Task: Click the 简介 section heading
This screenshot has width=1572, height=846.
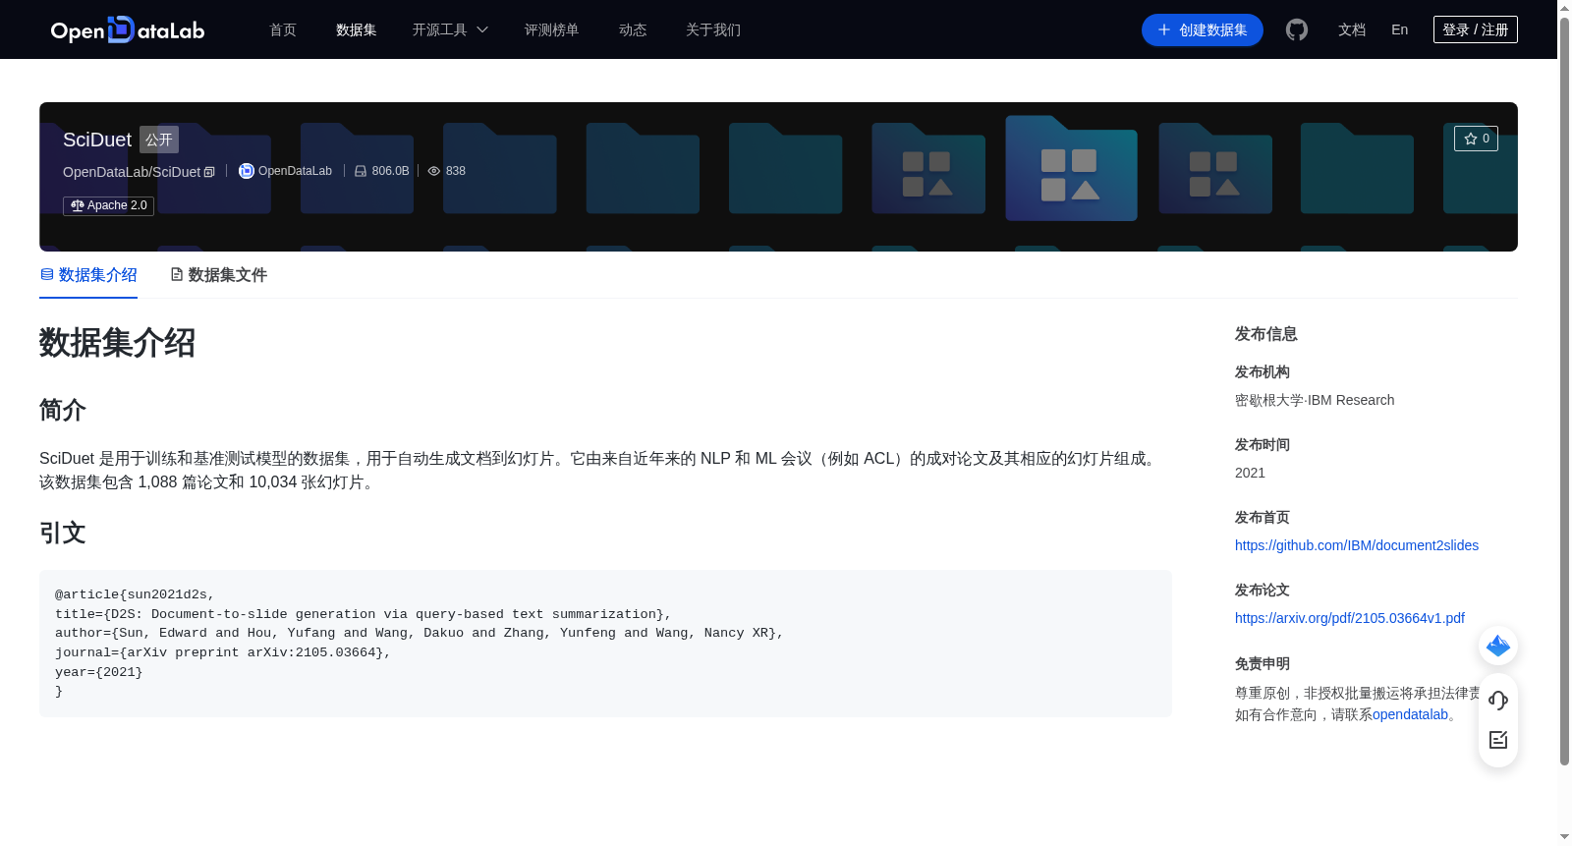Action: [x=63, y=410]
